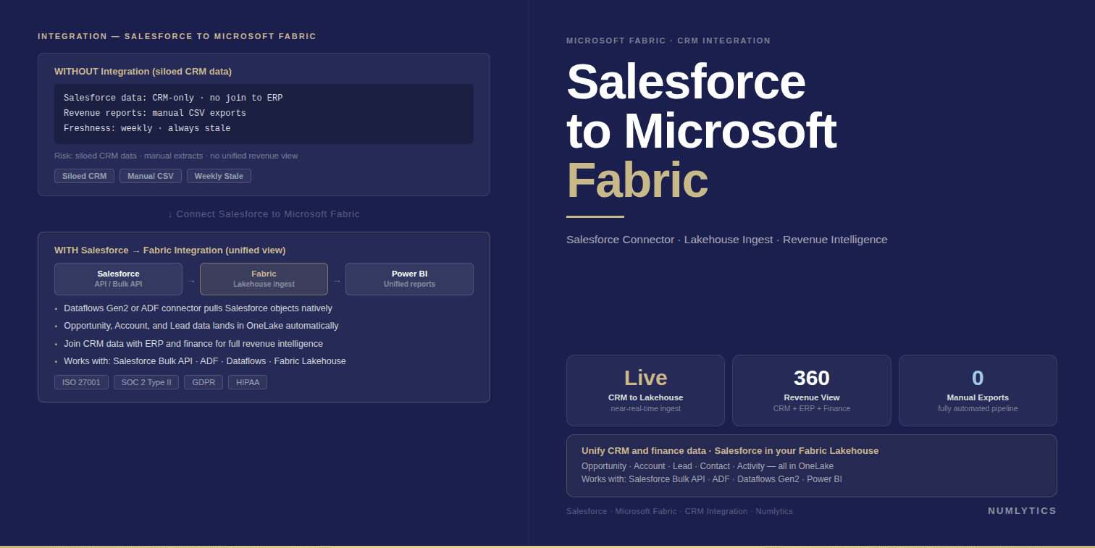Click the Siloed CRM tag

coord(84,176)
